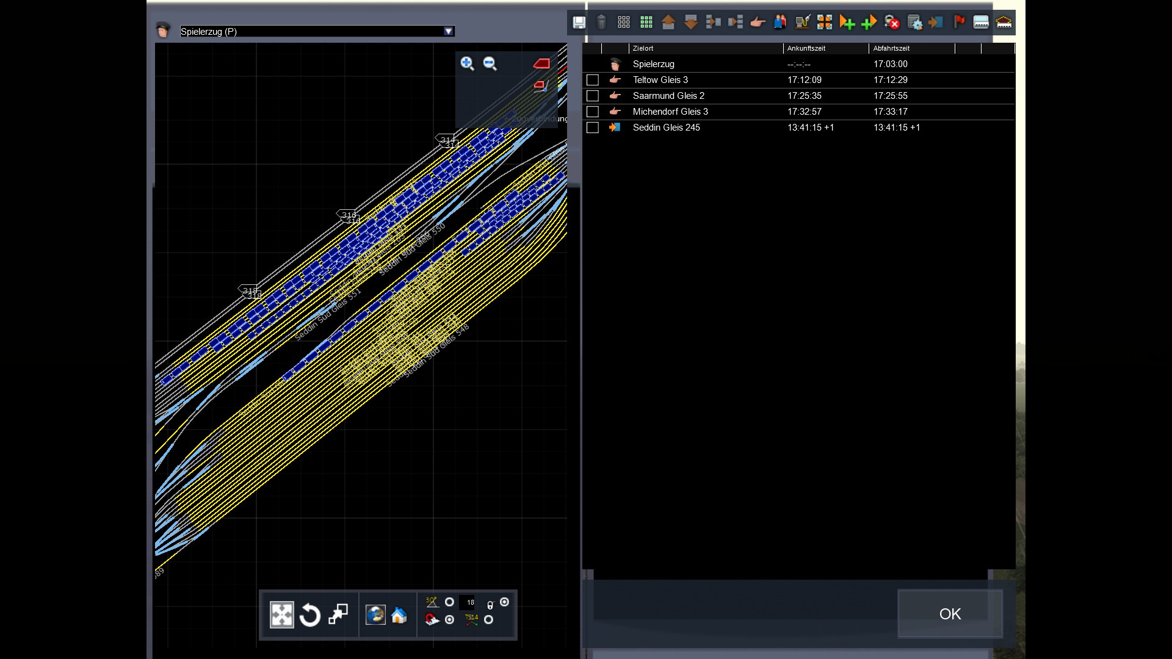1172x659 pixels.
Task: Click the trash can delete icon
Action: pyautogui.click(x=601, y=23)
